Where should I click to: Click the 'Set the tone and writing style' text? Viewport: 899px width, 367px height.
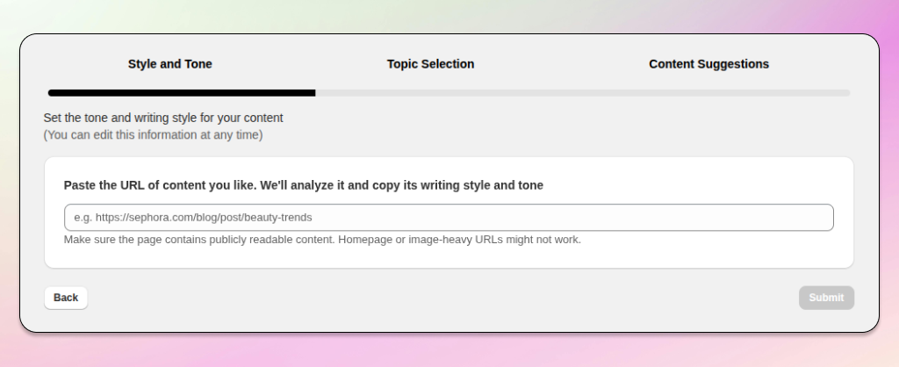coord(163,118)
